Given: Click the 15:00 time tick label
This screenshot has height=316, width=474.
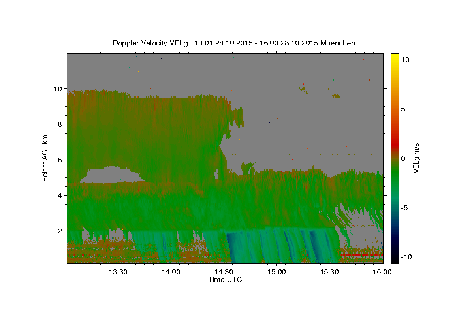Looking at the screenshot, I should [276, 272].
